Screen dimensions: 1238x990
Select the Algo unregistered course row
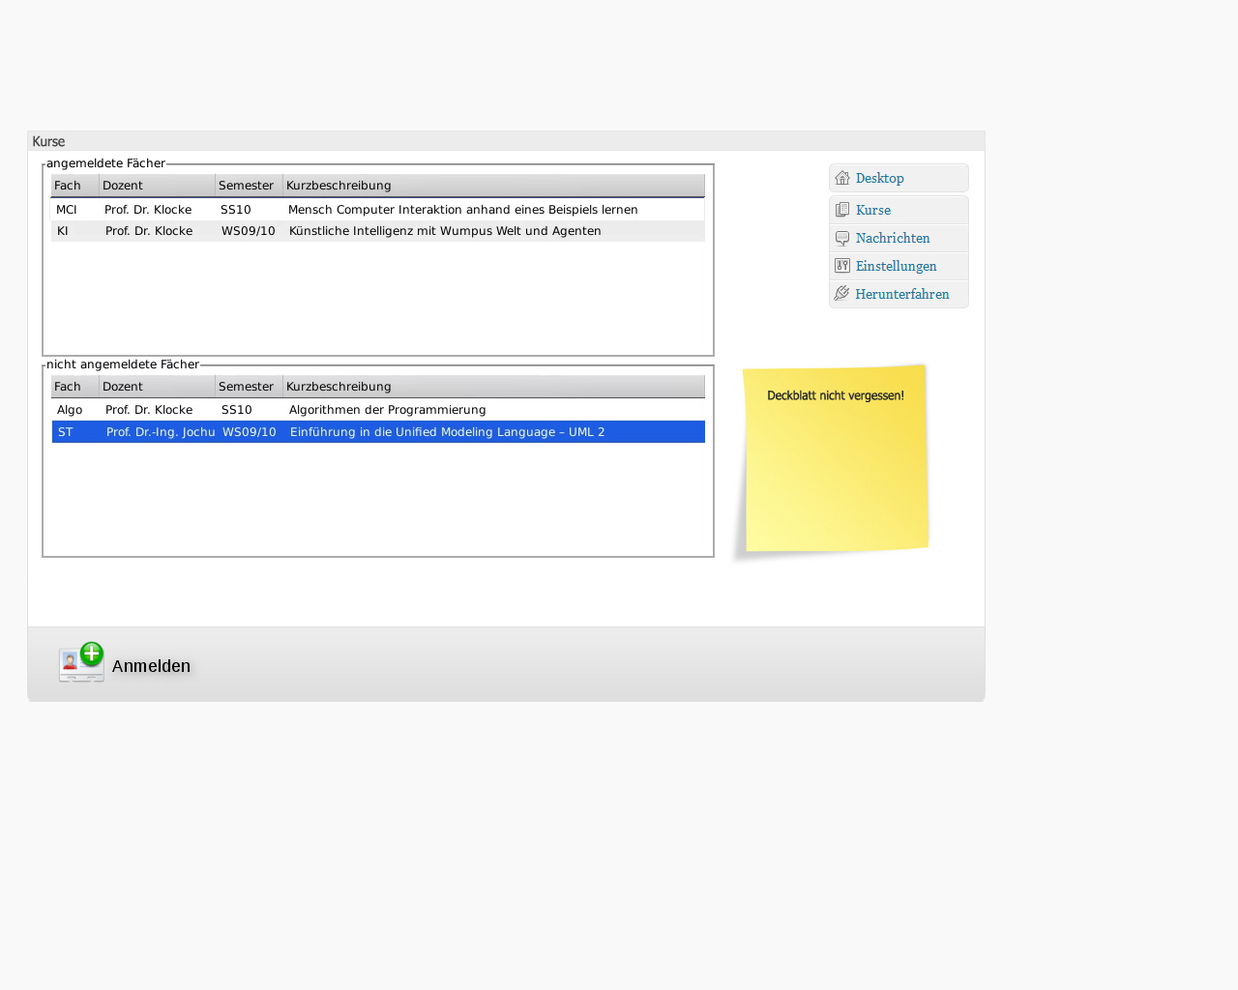point(377,410)
